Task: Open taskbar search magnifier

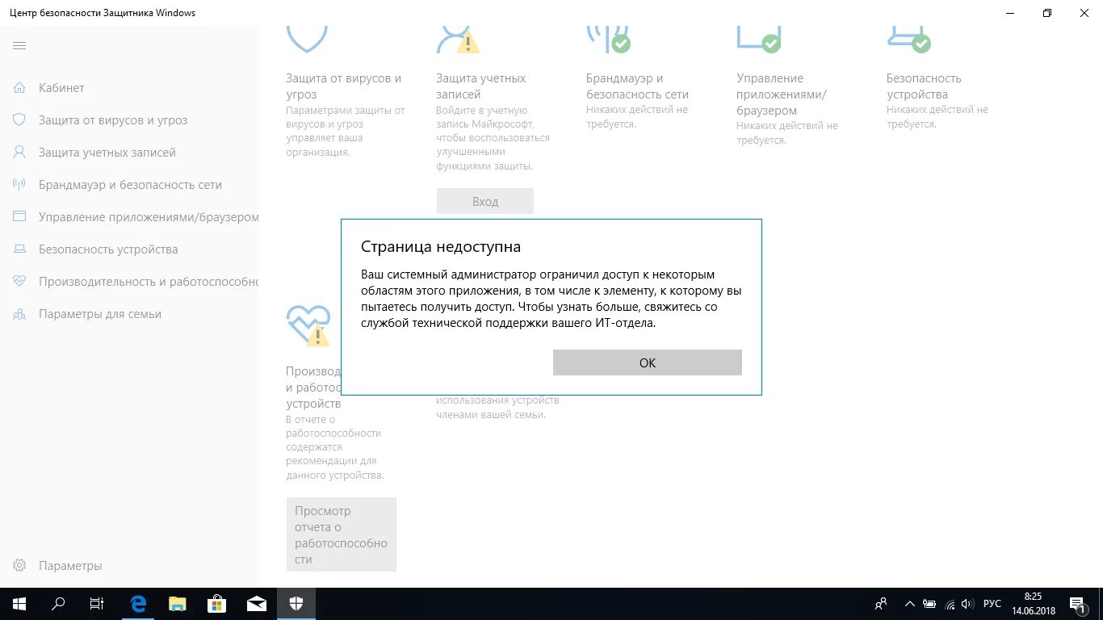Action: pos(58,604)
